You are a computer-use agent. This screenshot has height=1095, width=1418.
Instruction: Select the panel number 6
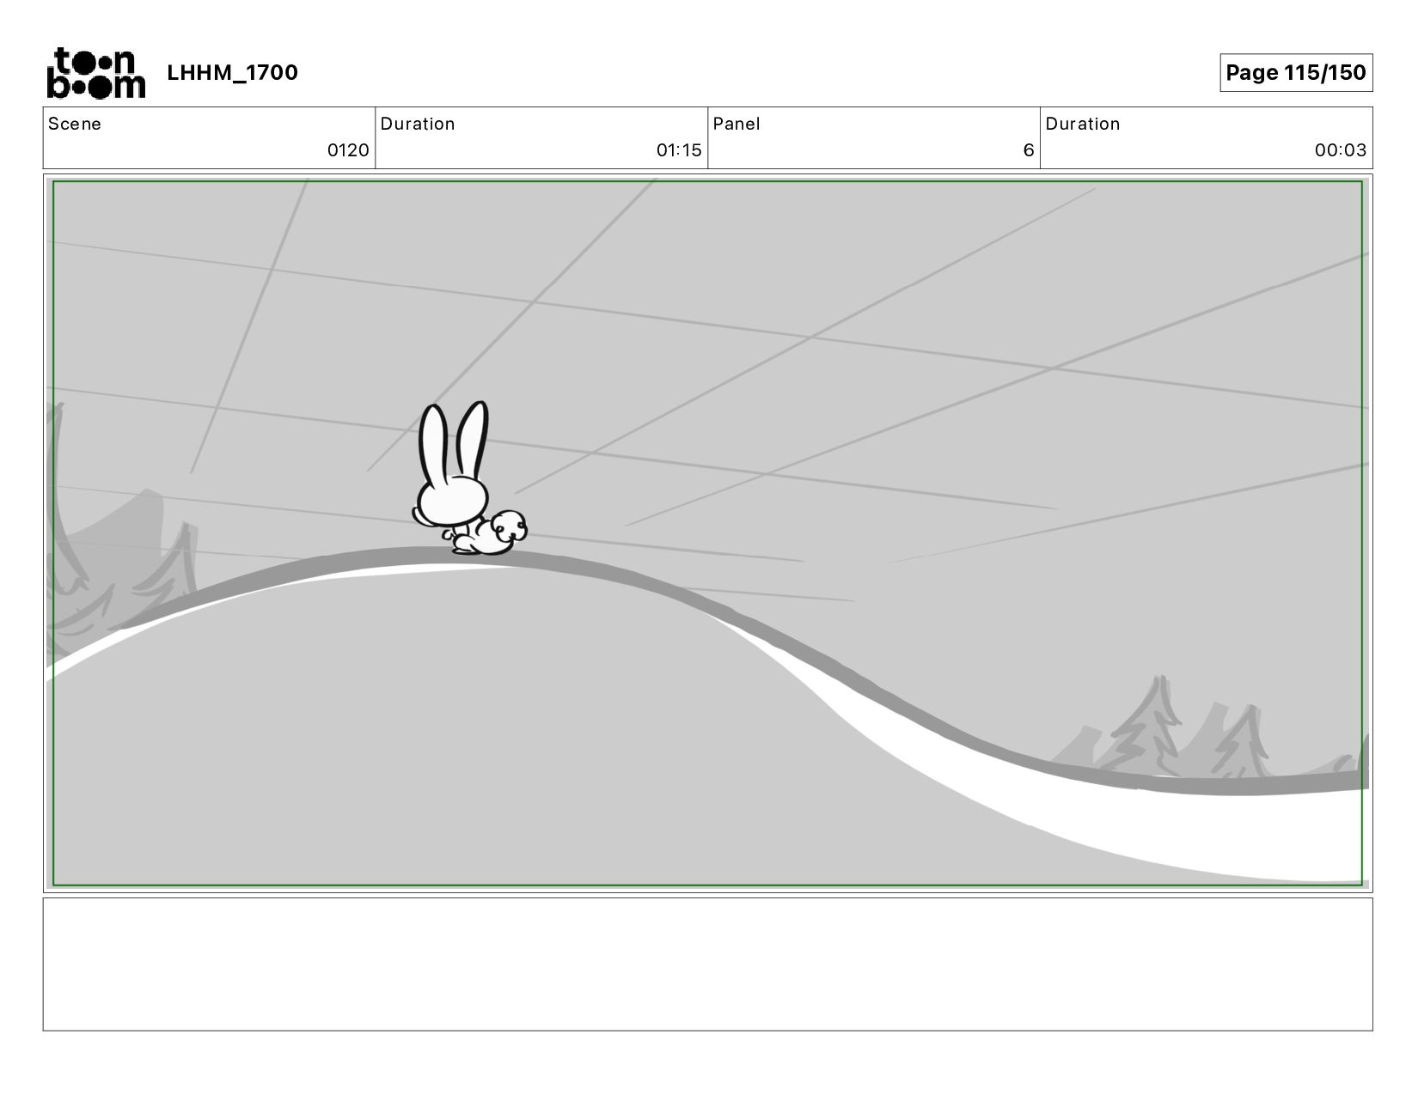[x=1028, y=150]
